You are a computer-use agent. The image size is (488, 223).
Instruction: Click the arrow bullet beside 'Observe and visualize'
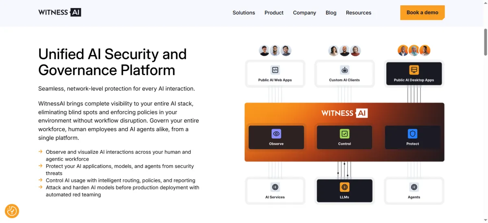(40, 151)
